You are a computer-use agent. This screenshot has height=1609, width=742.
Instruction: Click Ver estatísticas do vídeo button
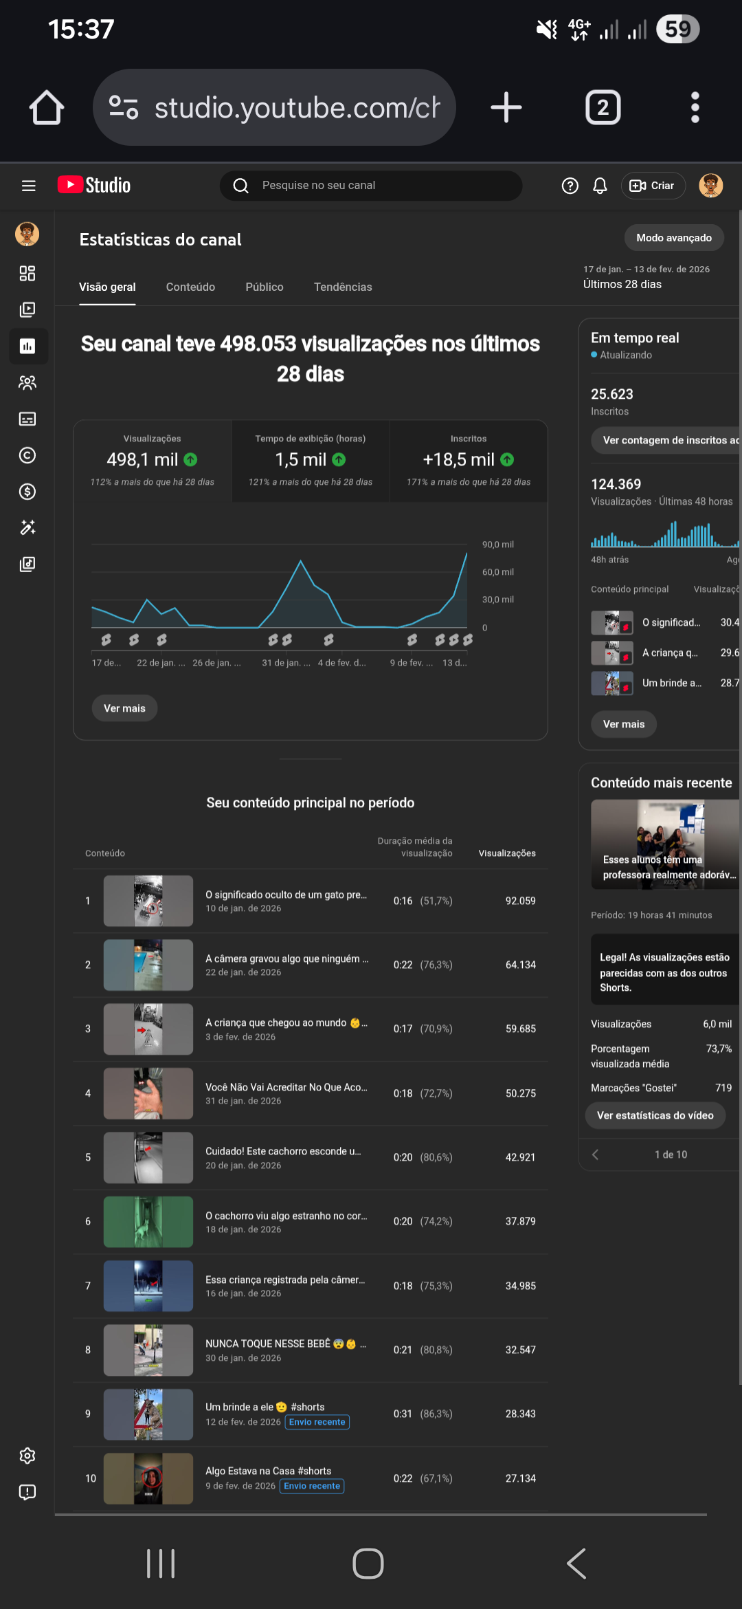(655, 1115)
